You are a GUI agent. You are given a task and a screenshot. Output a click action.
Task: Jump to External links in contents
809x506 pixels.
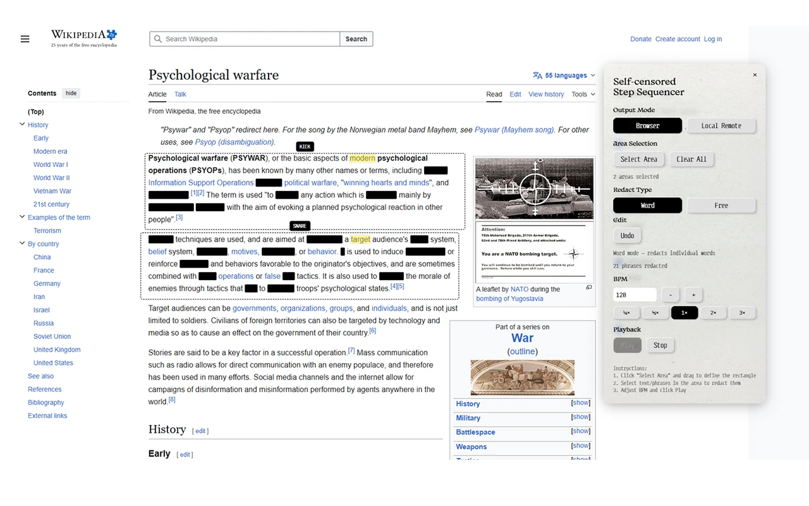(x=47, y=416)
